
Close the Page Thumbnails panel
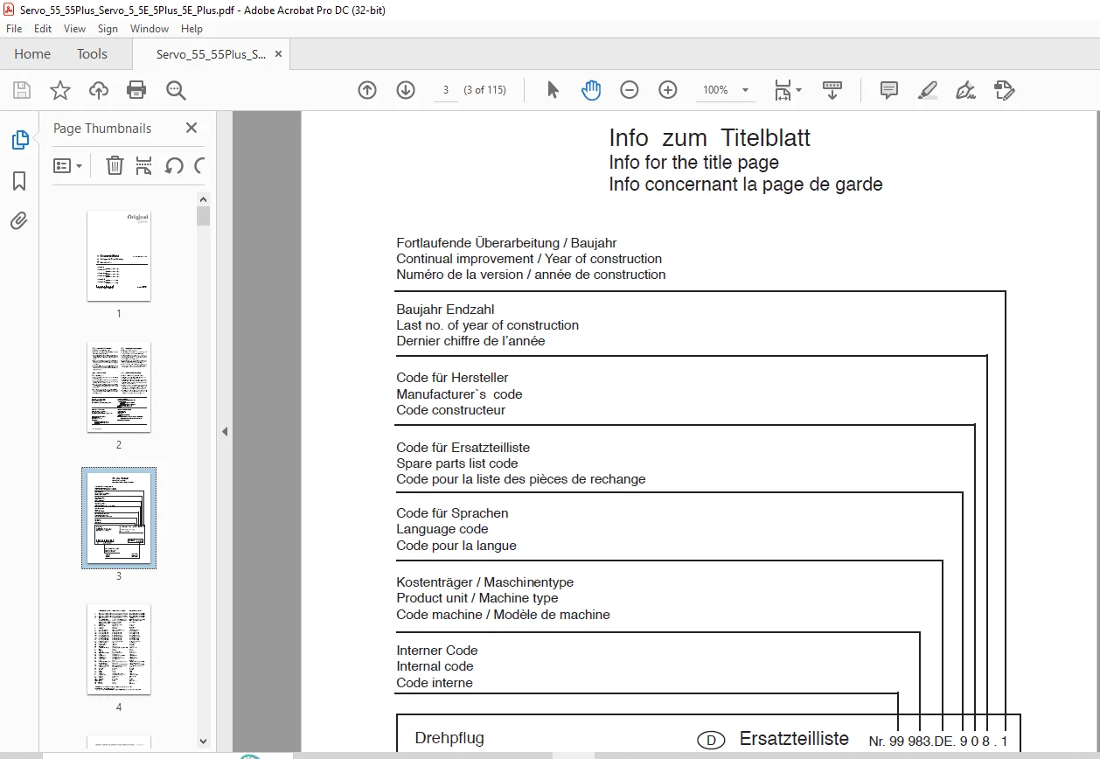tap(191, 128)
